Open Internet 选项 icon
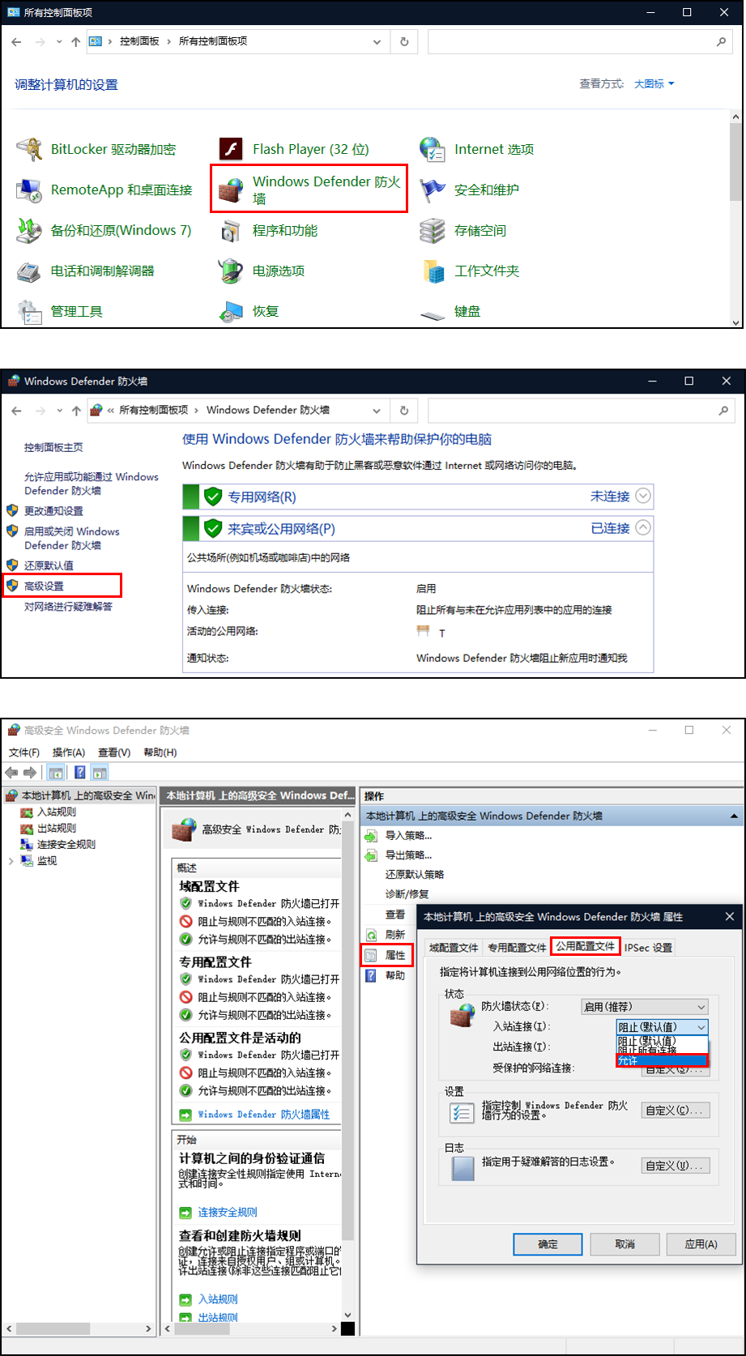The image size is (746, 1356). [x=433, y=150]
